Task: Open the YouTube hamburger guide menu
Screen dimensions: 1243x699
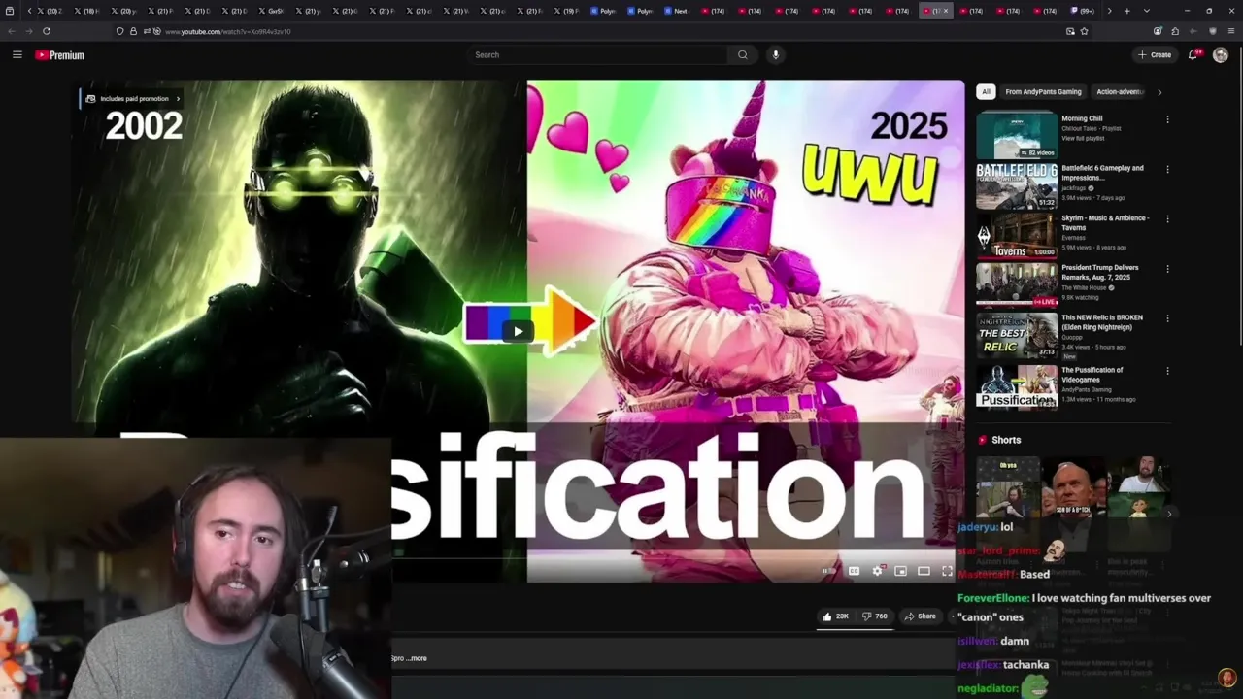Action: click(x=17, y=55)
